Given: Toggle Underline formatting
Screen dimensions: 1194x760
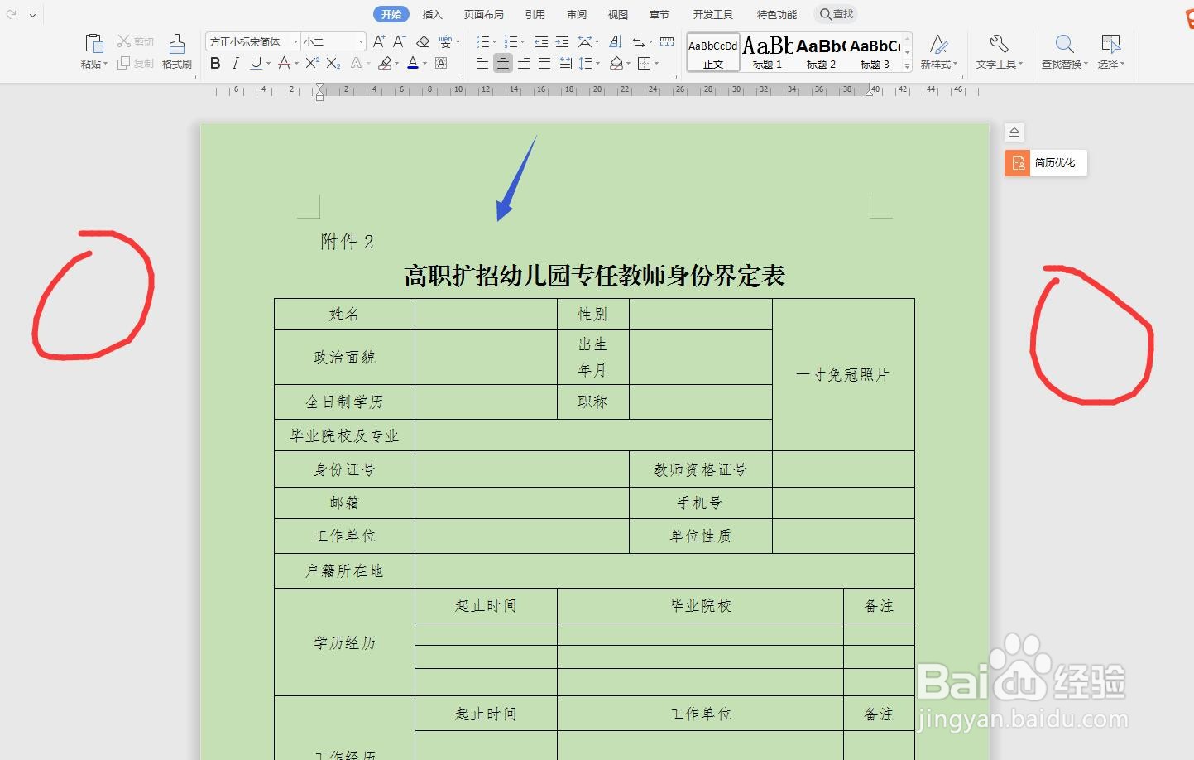Looking at the screenshot, I should click(x=256, y=63).
